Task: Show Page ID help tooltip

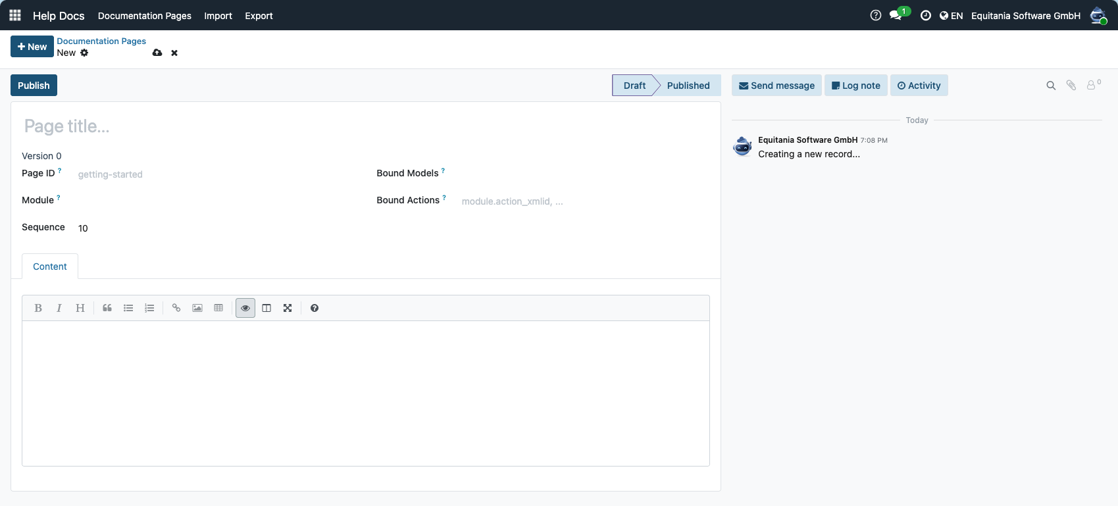Action: coord(59,170)
